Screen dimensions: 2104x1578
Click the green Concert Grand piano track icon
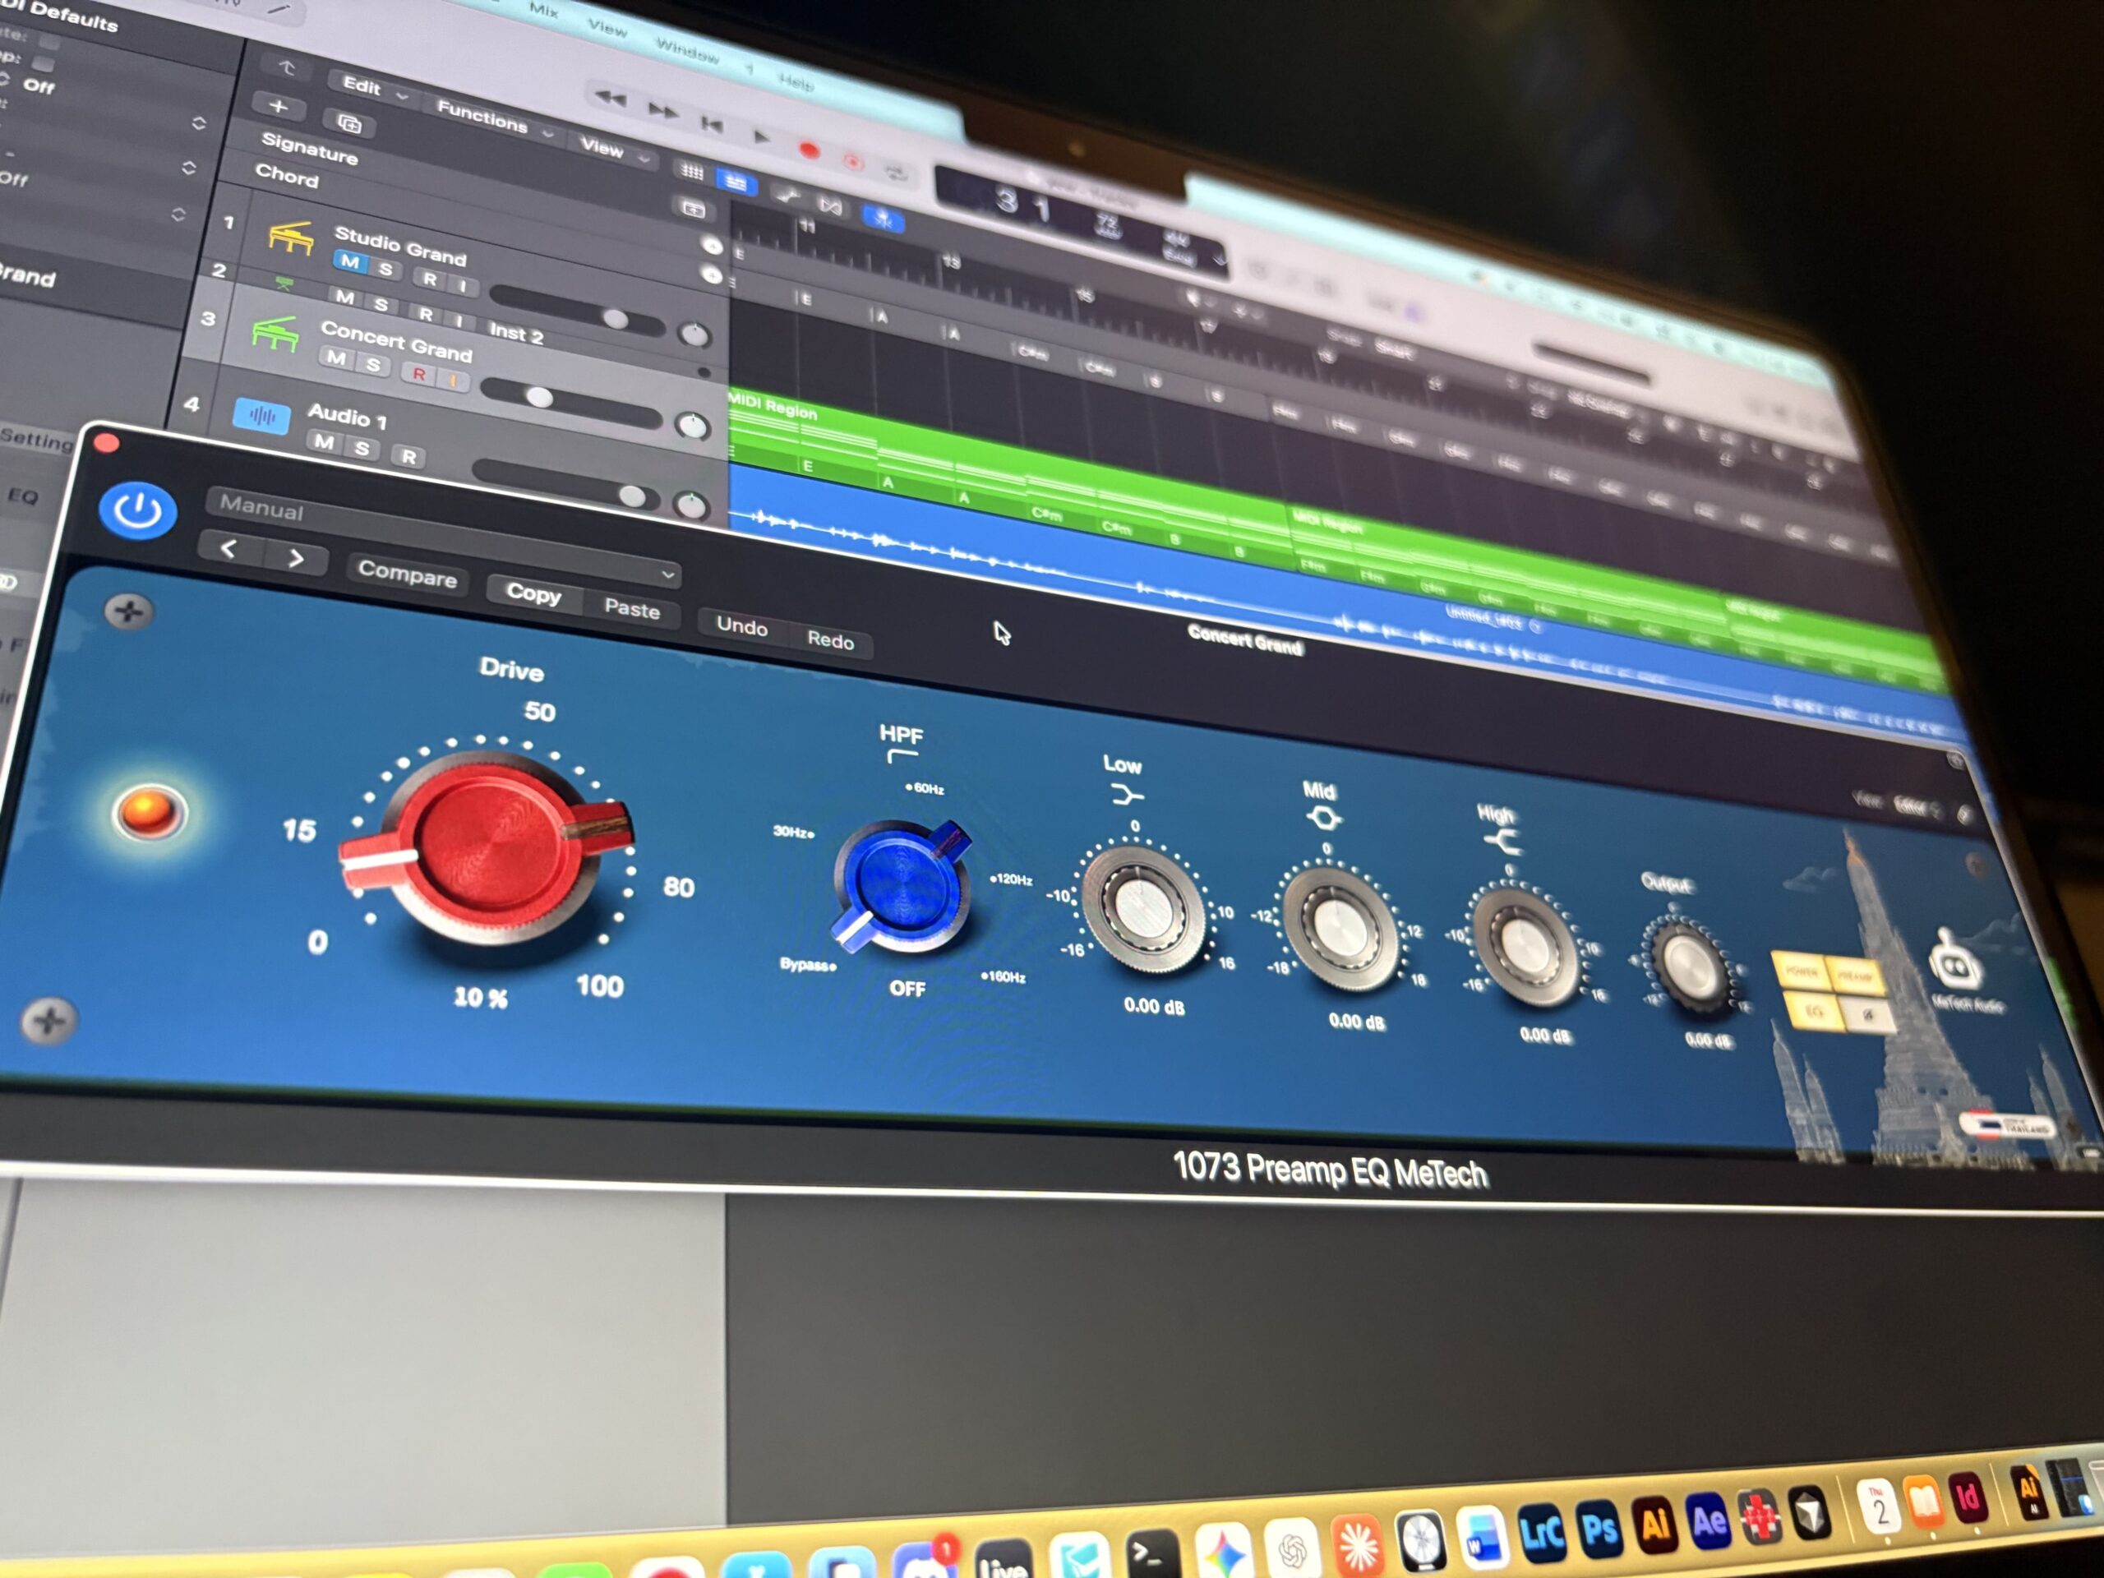(275, 334)
